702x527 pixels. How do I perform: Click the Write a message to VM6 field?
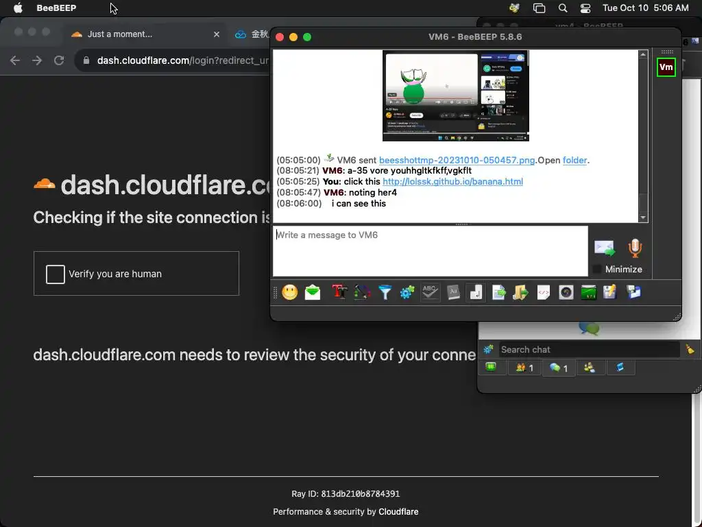pos(431,251)
